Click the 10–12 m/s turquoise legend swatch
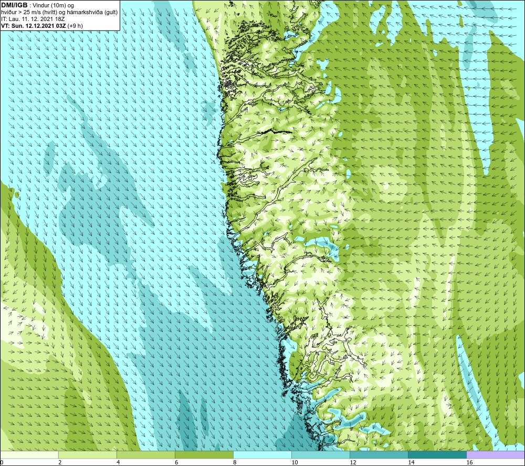 coord(320,454)
